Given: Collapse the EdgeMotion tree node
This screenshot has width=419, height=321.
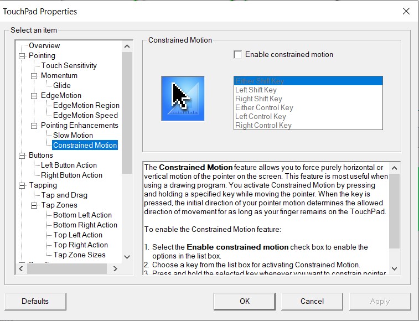Looking at the screenshot, I should [34, 96].
